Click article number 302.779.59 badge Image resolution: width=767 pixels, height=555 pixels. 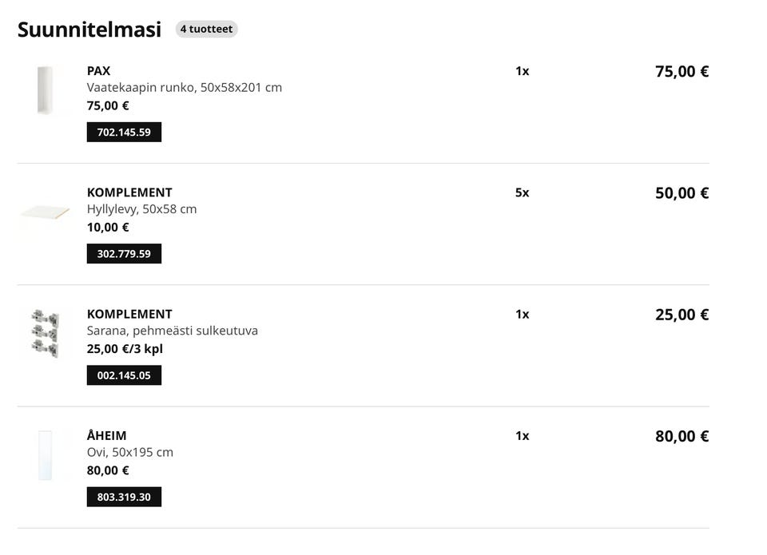point(124,254)
